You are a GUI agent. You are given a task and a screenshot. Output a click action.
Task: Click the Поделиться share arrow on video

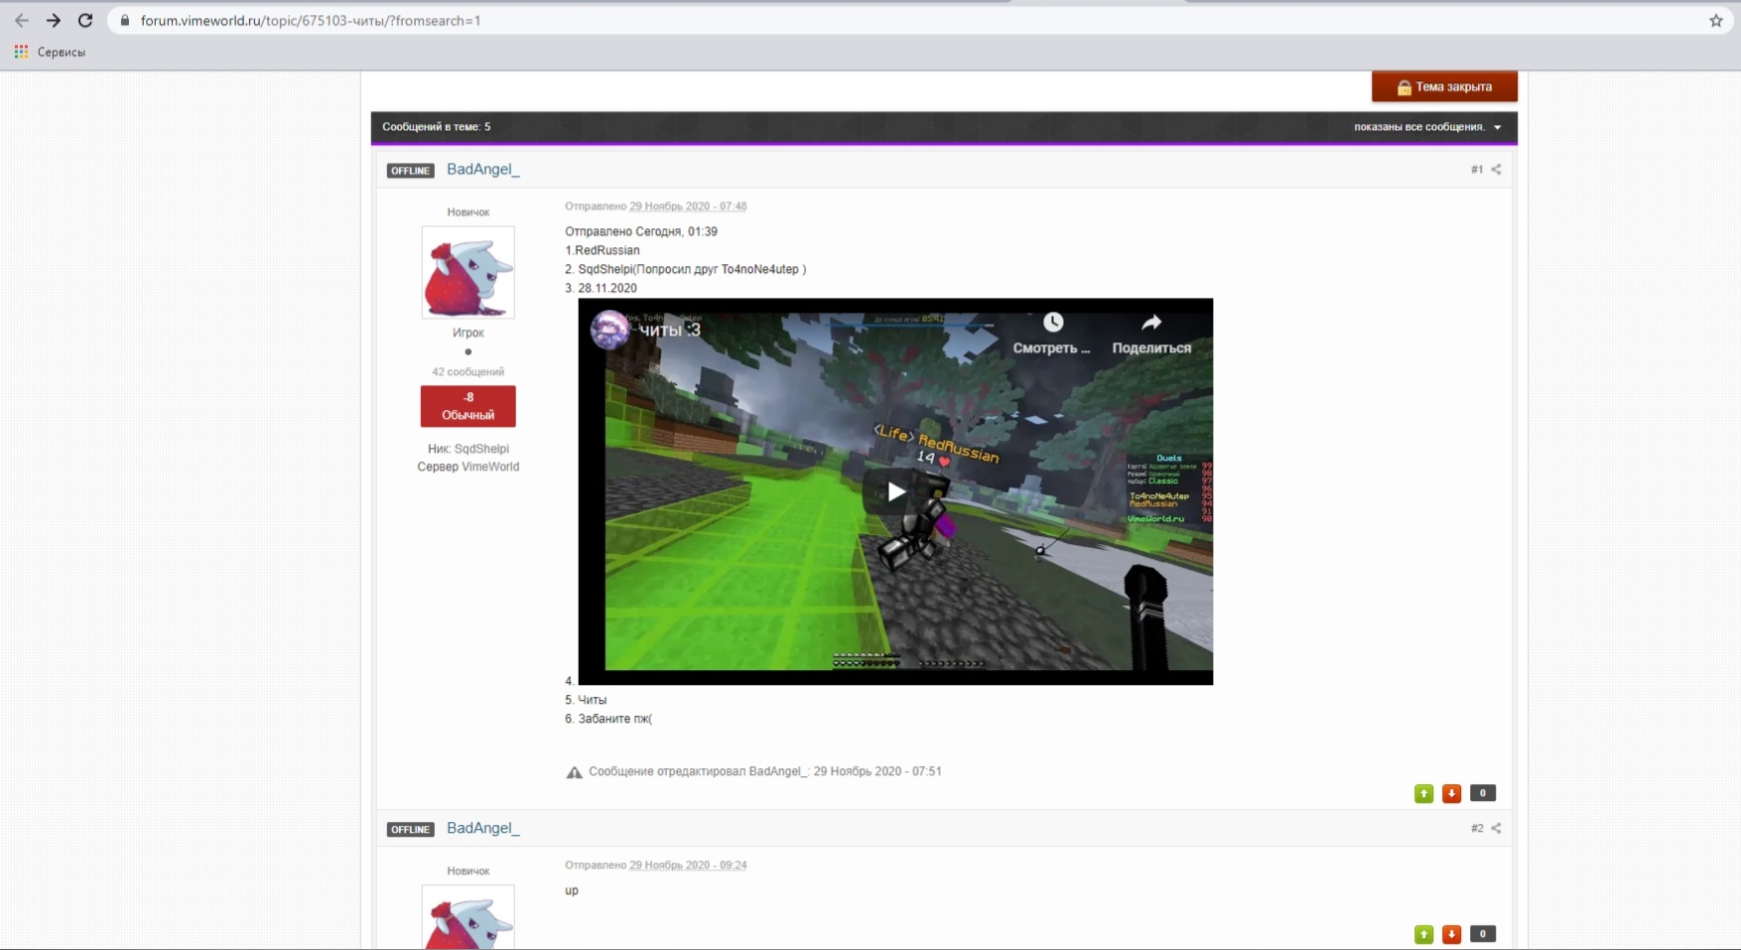pos(1151,323)
